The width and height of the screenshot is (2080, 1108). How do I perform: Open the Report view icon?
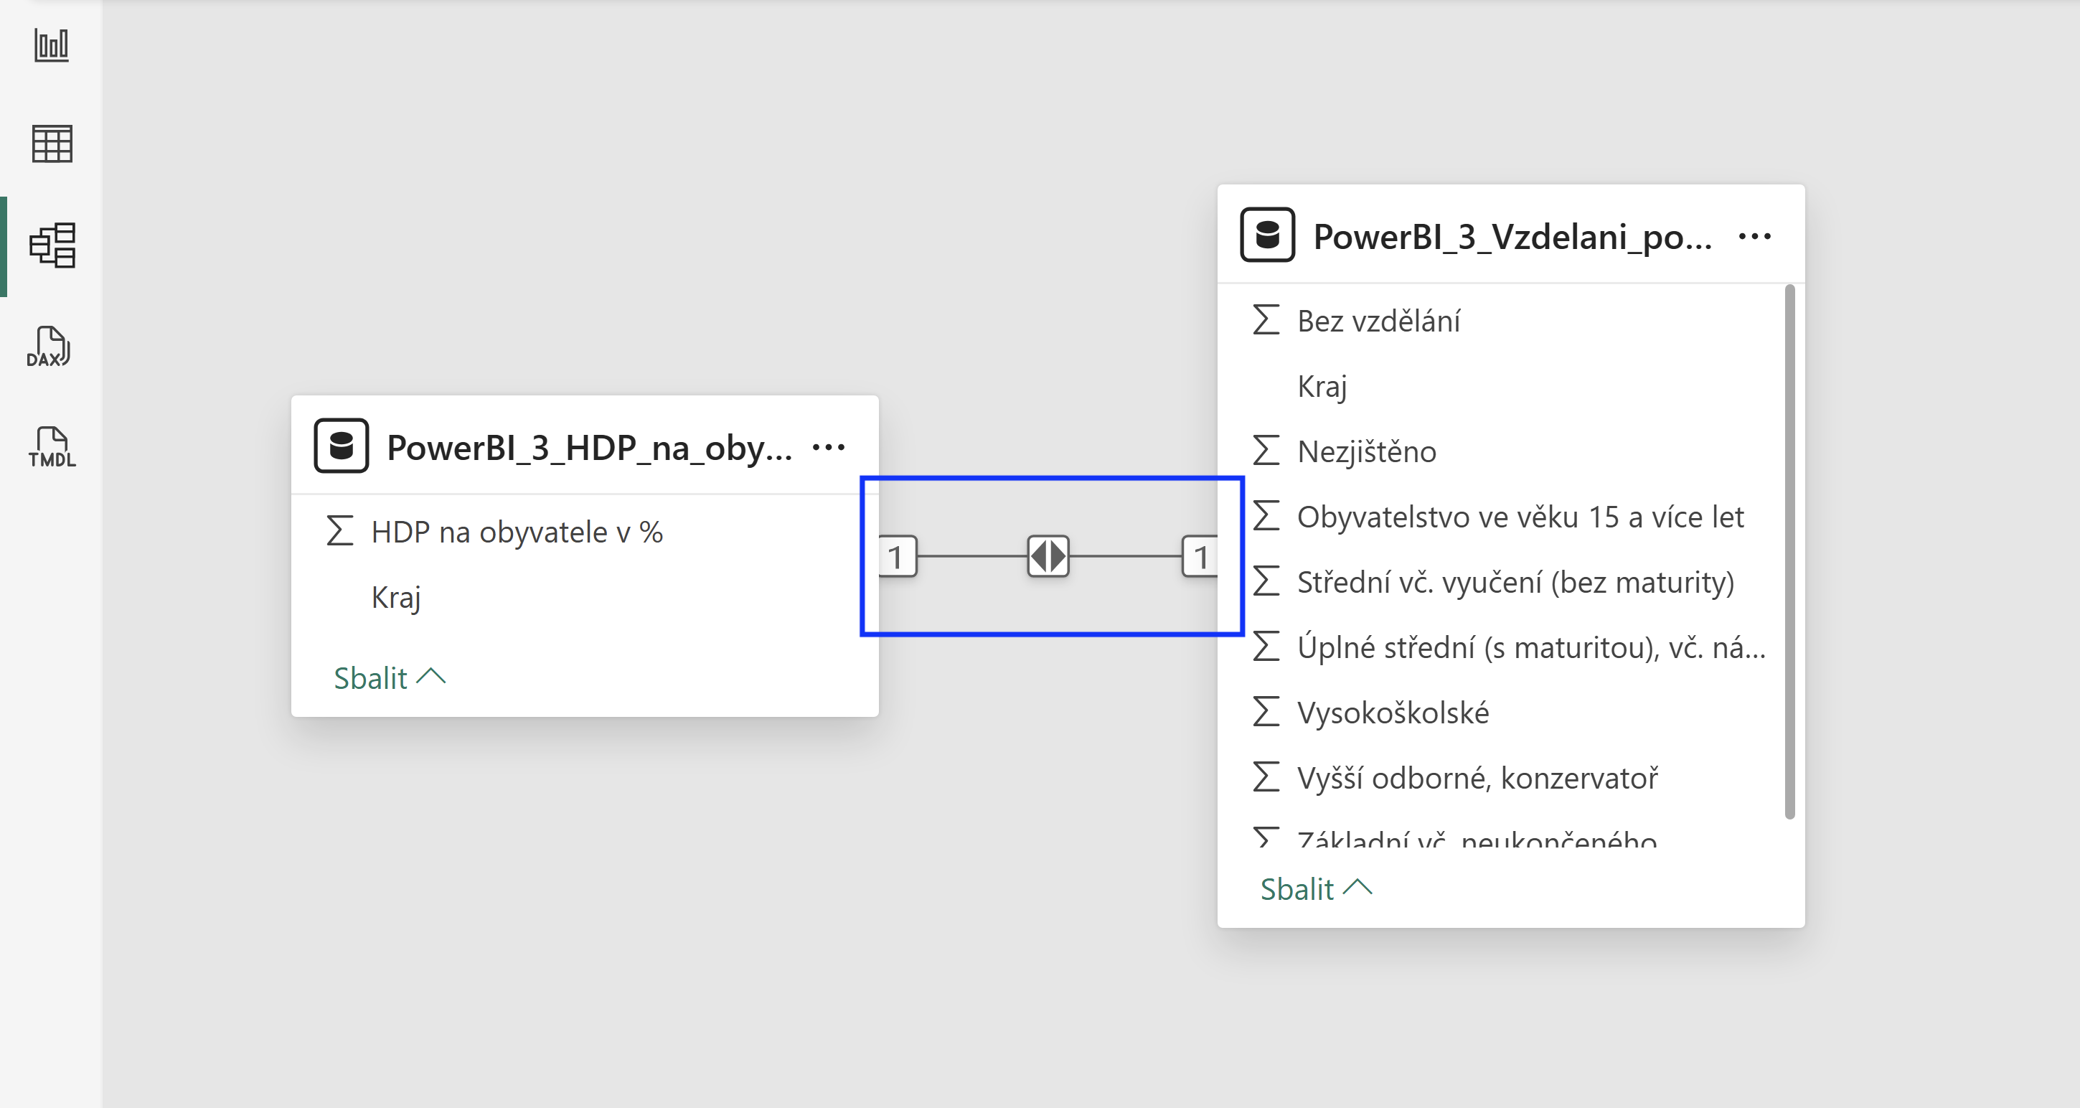(52, 44)
